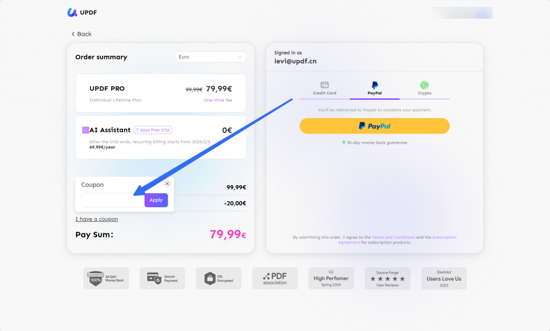Apply the coupon code

(156, 200)
